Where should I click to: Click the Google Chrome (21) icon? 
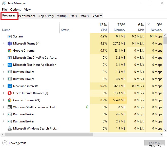[x=10, y=100]
